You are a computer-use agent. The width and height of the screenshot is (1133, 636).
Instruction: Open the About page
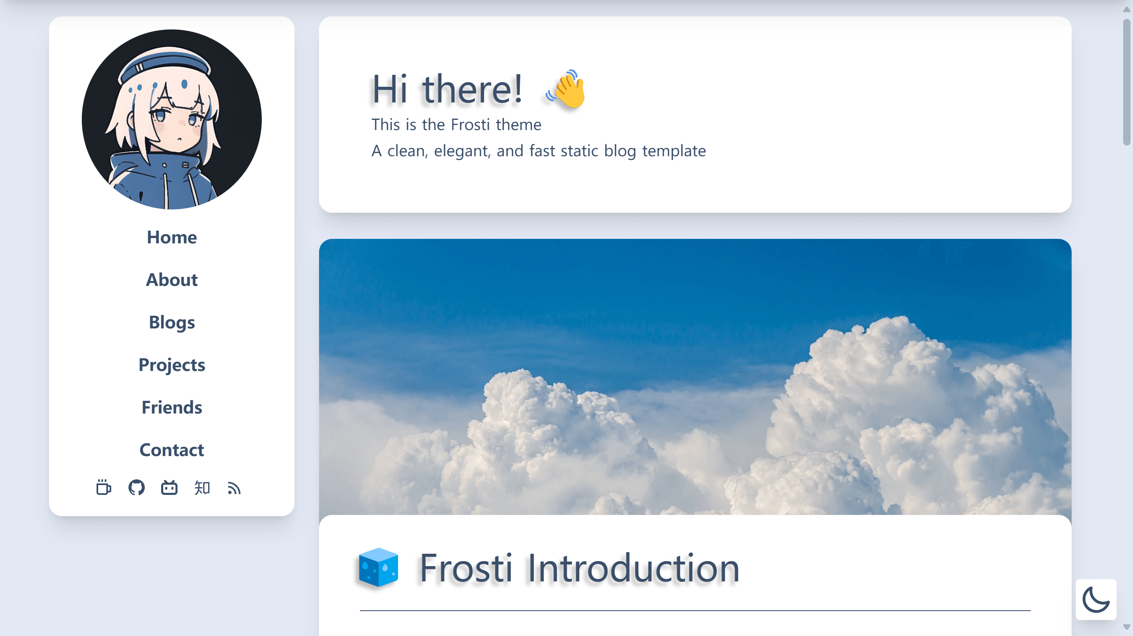171,280
